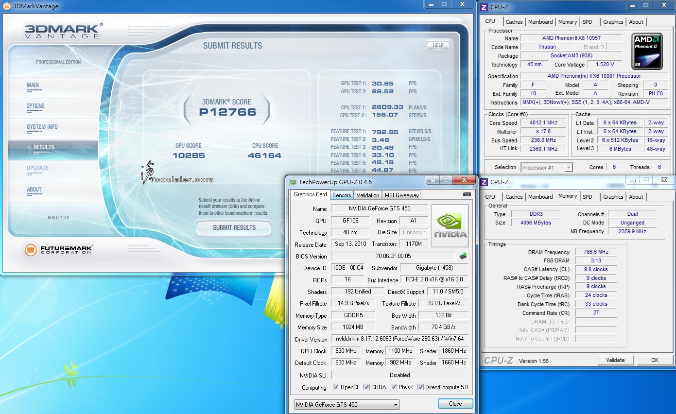Image resolution: width=676 pixels, height=414 pixels.
Task: Click the lower CPU-Z Memory window title icon
Action: (484, 182)
